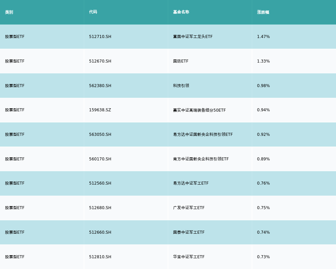336x269 pixels.
Task: Click fund name 易方达中证国新央企科技引领ETF
Action: 203,134
